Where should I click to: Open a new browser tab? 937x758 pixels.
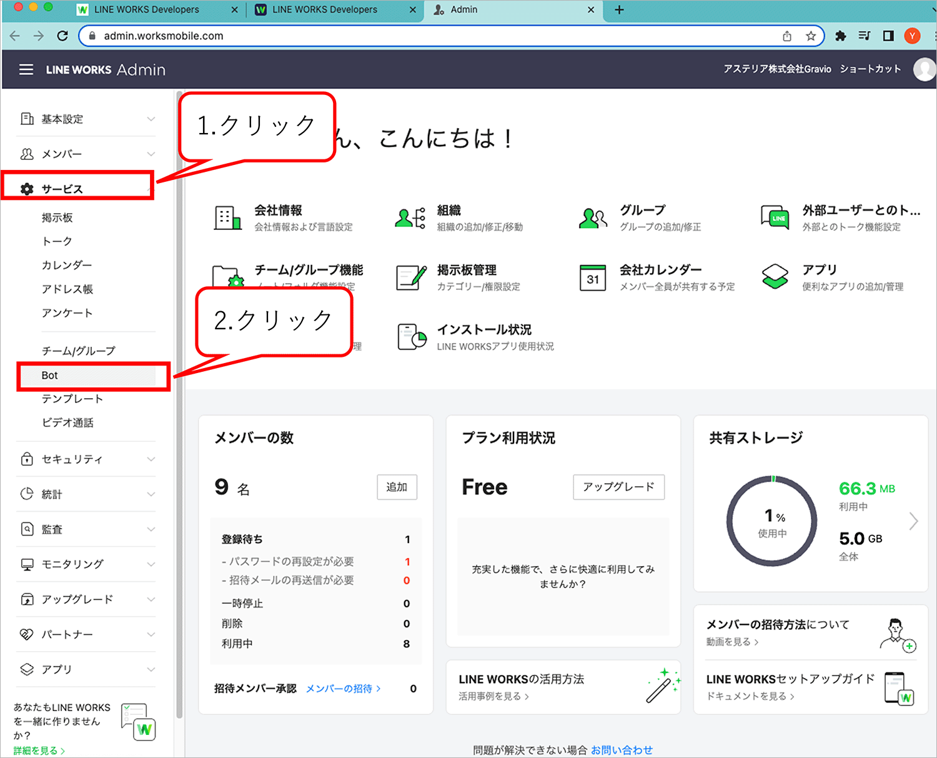pyautogui.click(x=619, y=10)
